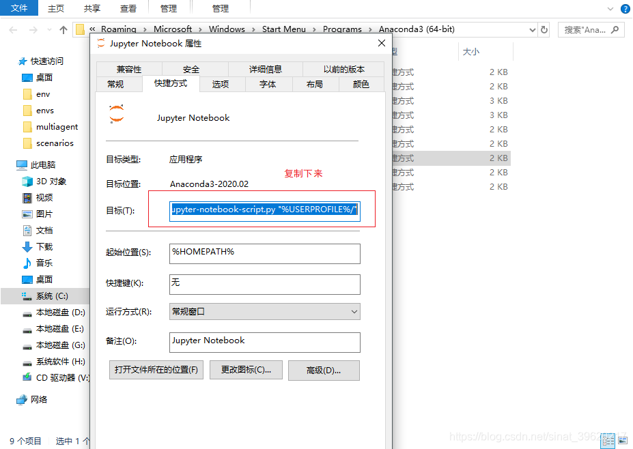The height and width of the screenshot is (449, 633).
Task: Select the 颜色 tab
Action: coord(361,84)
